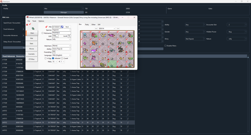The width and height of the screenshot is (251, 135).
Task: Check the Disable Filters checkbox
Action: [x=165, y=46]
